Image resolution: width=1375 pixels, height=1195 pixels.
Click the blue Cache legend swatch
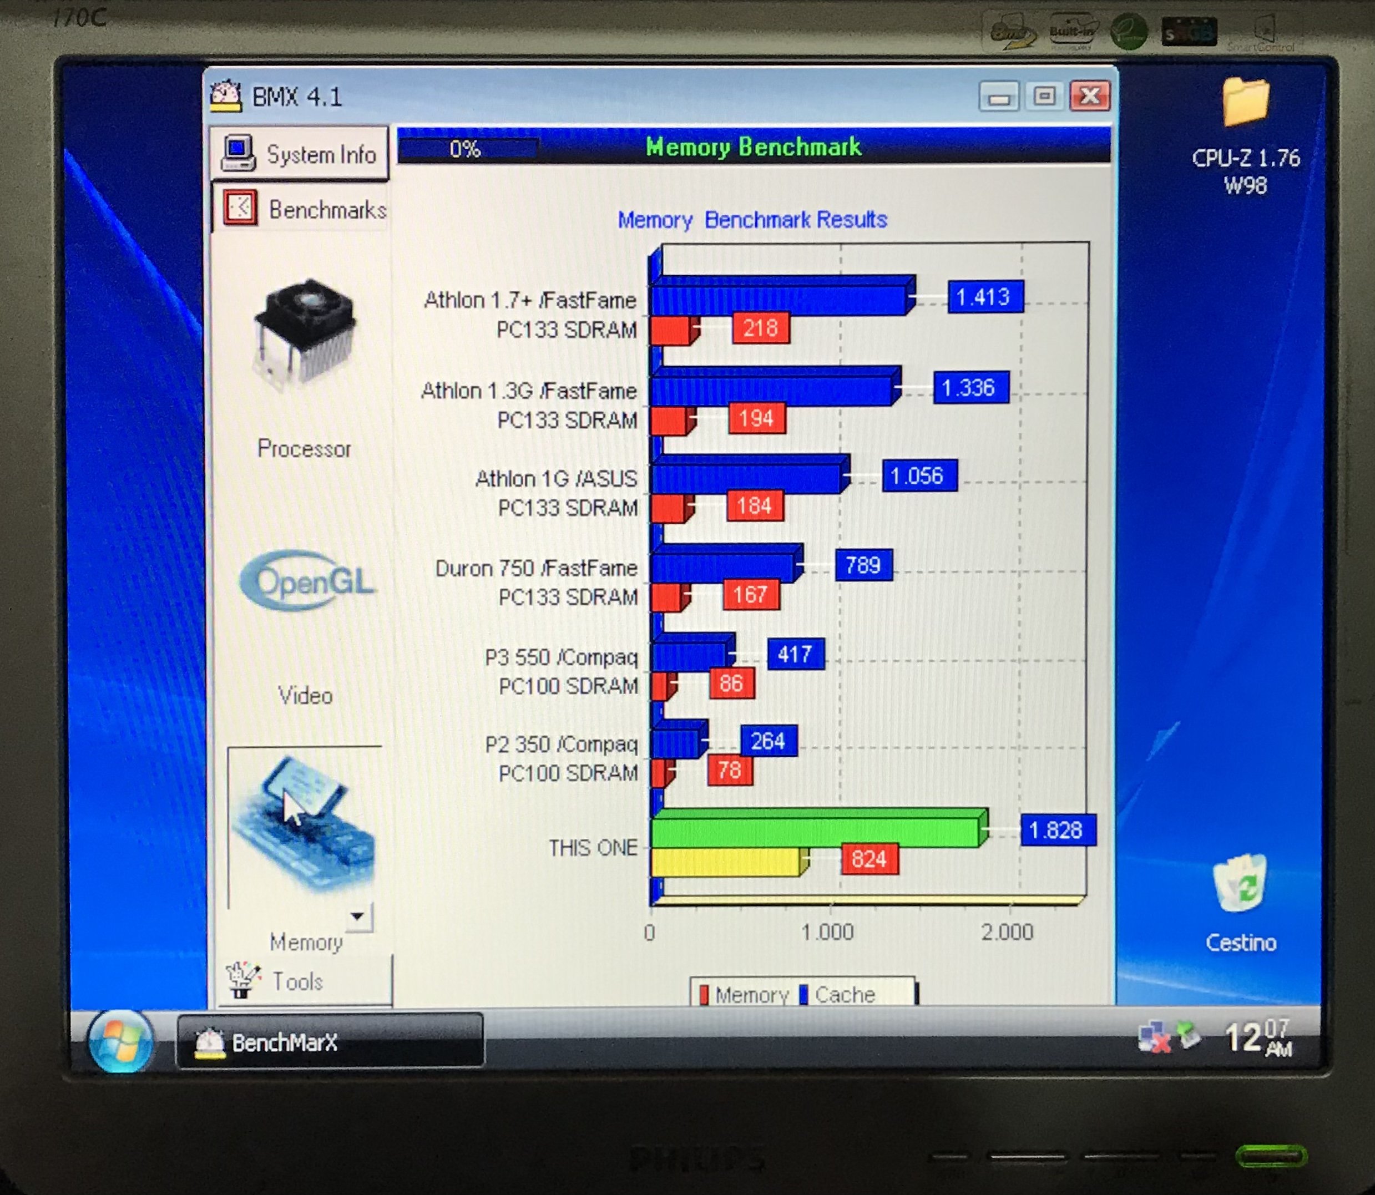click(x=803, y=994)
